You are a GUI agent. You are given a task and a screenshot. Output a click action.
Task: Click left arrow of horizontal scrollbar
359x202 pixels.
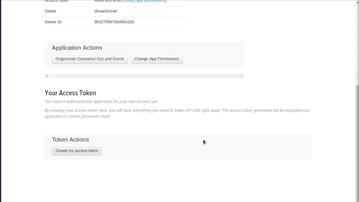47,76
